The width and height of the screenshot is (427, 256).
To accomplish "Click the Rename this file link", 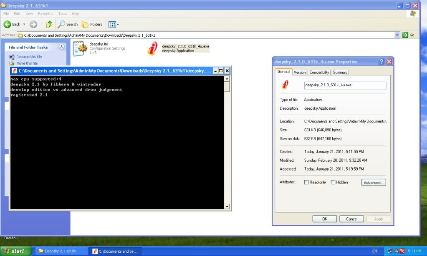I will 29,57.
